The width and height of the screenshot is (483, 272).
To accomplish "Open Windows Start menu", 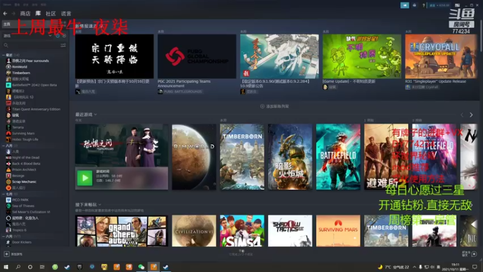I will [6, 267].
